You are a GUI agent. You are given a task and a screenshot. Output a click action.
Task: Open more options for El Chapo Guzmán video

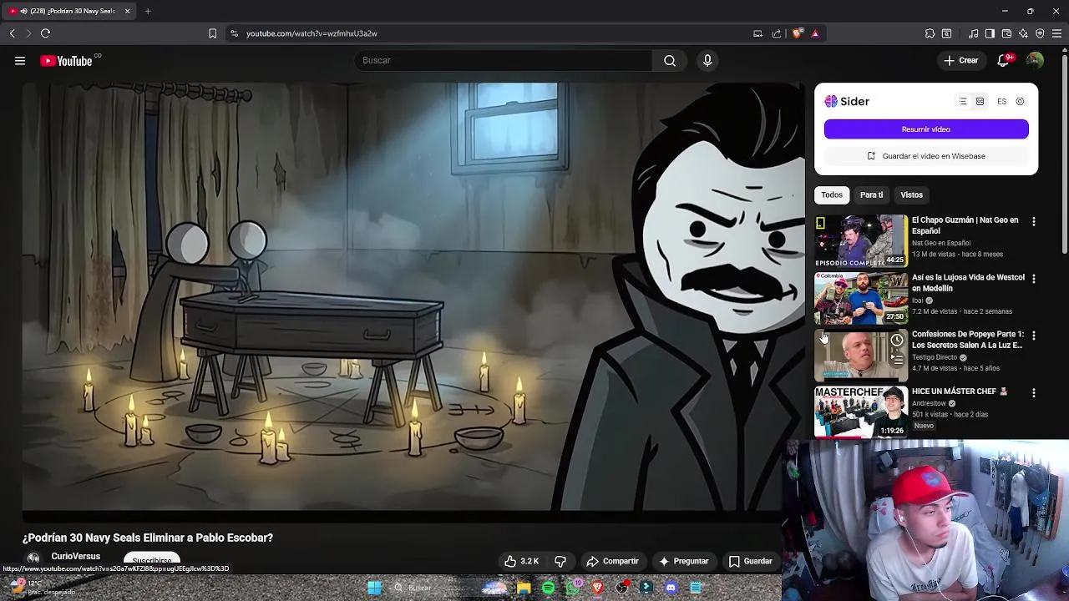[1033, 221]
